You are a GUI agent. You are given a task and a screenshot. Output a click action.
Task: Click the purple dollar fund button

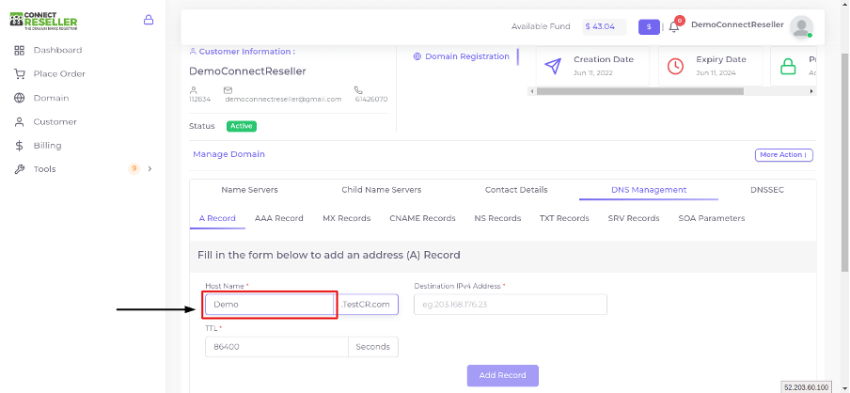point(649,26)
